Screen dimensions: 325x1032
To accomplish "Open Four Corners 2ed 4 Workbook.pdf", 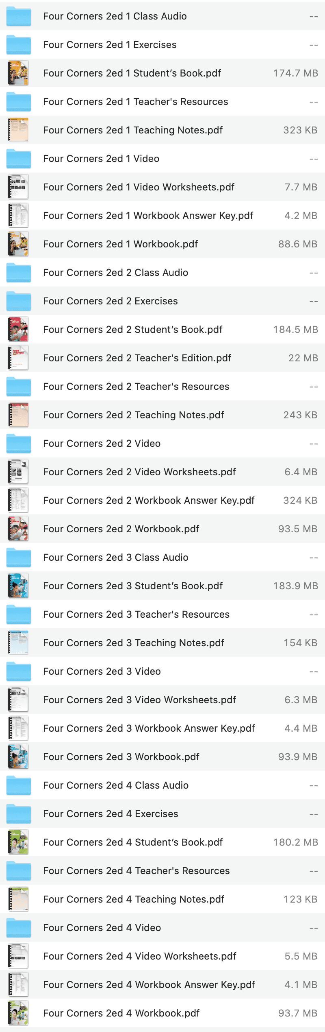I will point(121,1013).
